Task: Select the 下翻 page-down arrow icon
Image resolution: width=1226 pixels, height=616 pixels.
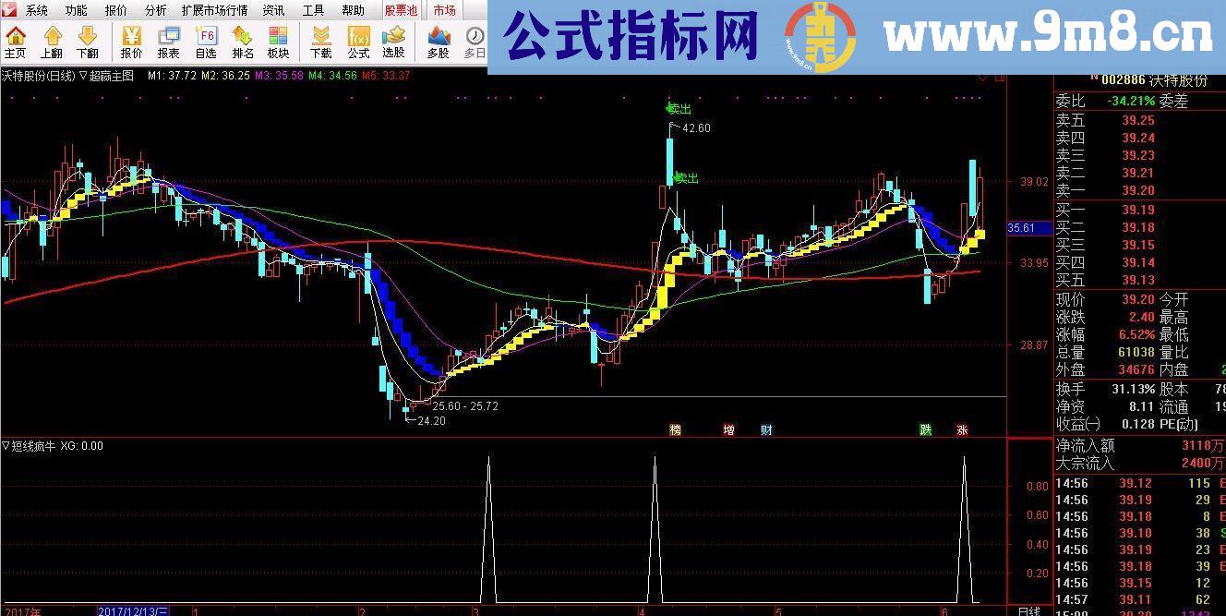Action: tap(86, 37)
